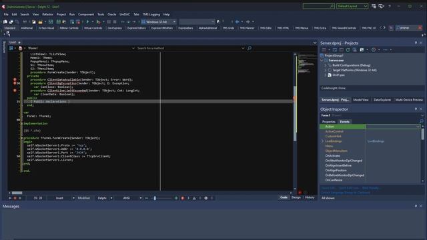
Task: Adjust the editor zoom slider
Action: pos(155,198)
